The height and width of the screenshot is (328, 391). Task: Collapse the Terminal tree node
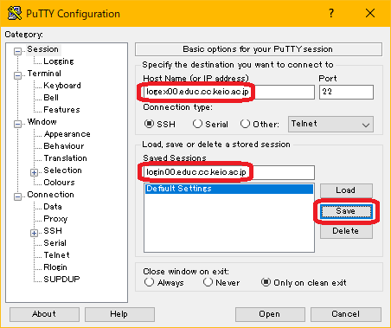17,76
